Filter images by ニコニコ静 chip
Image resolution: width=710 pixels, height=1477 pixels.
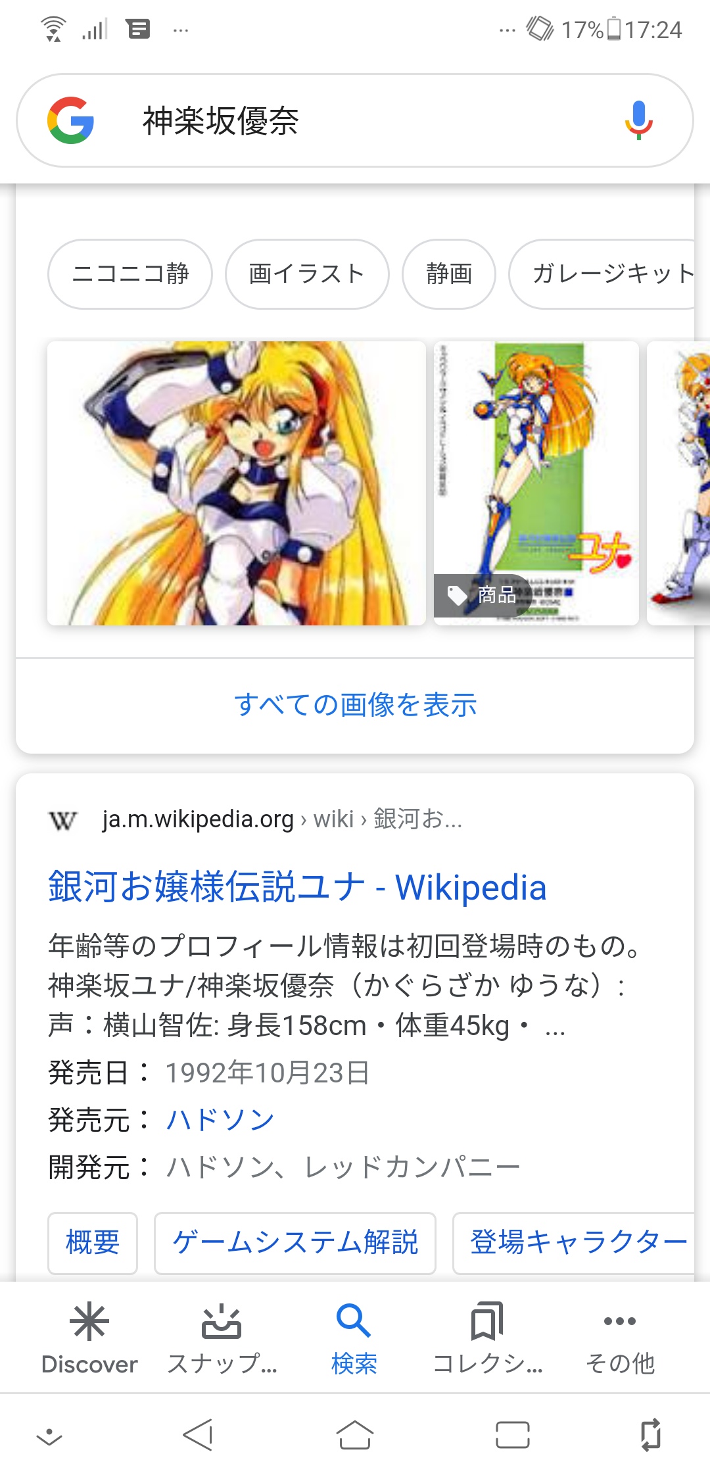[130, 274]
